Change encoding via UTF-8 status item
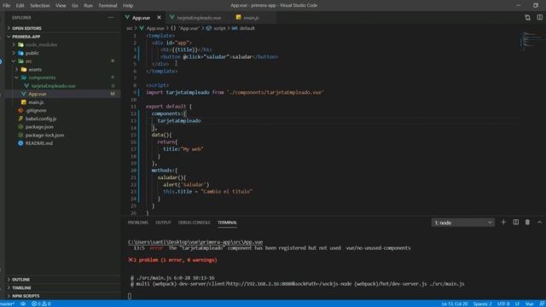The height and width of the screenshot is (307, 546). tap(503, 304)
